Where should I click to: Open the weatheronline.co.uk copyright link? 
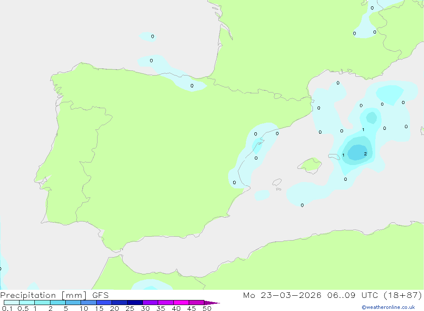(x=388, y=307)
